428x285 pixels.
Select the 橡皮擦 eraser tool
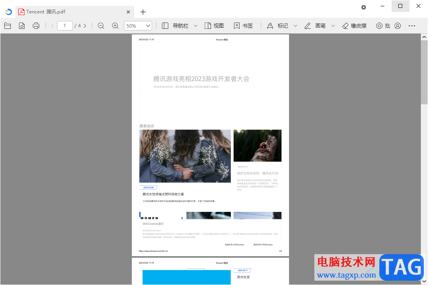click(x=354, y=26)
